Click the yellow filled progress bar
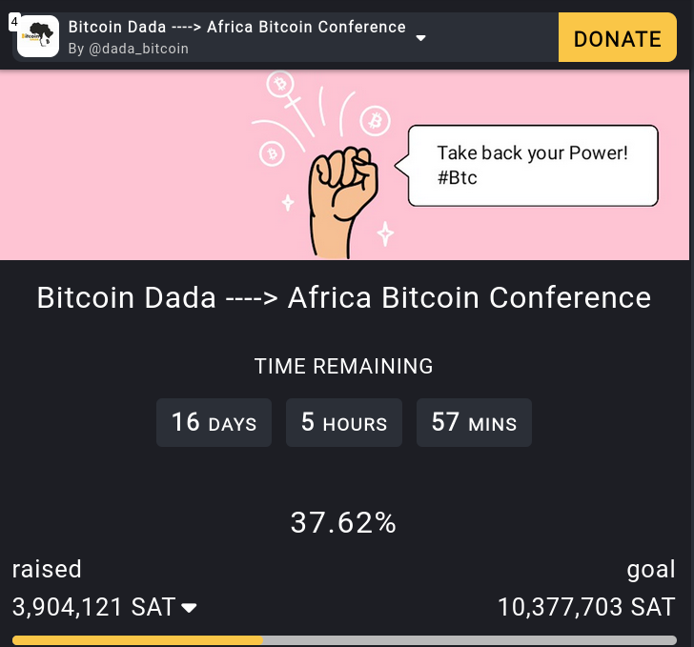Image resolution: width=694 pixels, height=647 pixels. coord(137,640)
